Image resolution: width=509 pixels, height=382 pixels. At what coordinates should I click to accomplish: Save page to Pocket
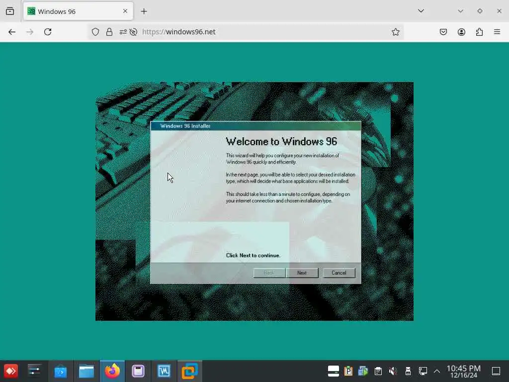(443, 32)
